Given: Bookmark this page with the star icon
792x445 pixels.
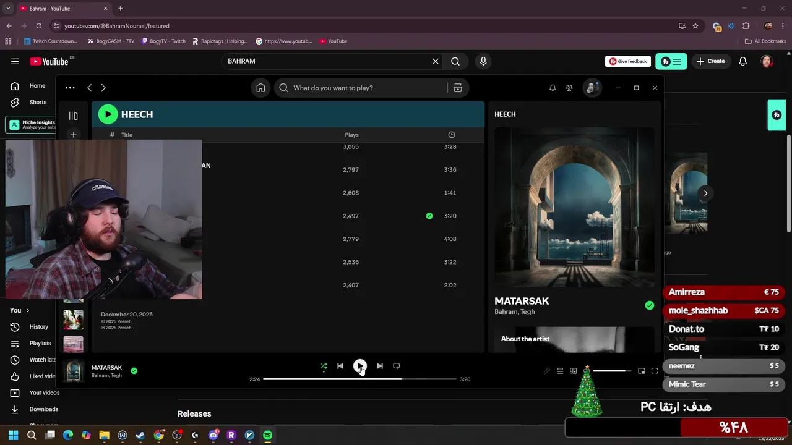Looking at the screenshot, I should [695, 26].
